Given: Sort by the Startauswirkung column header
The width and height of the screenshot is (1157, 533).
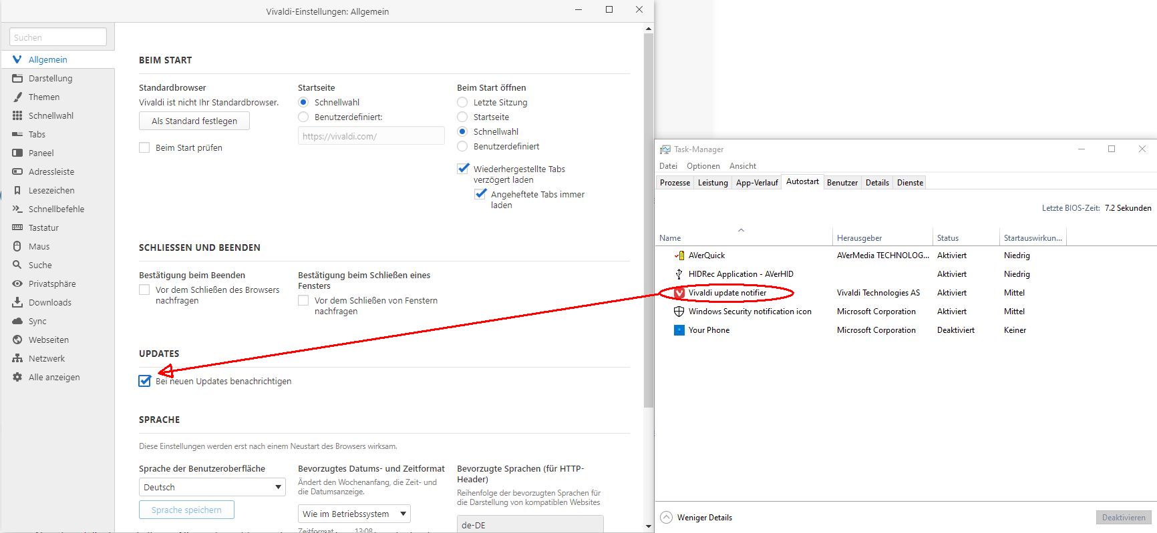Looking at the screenshot, I should (x=1033, y=237).
